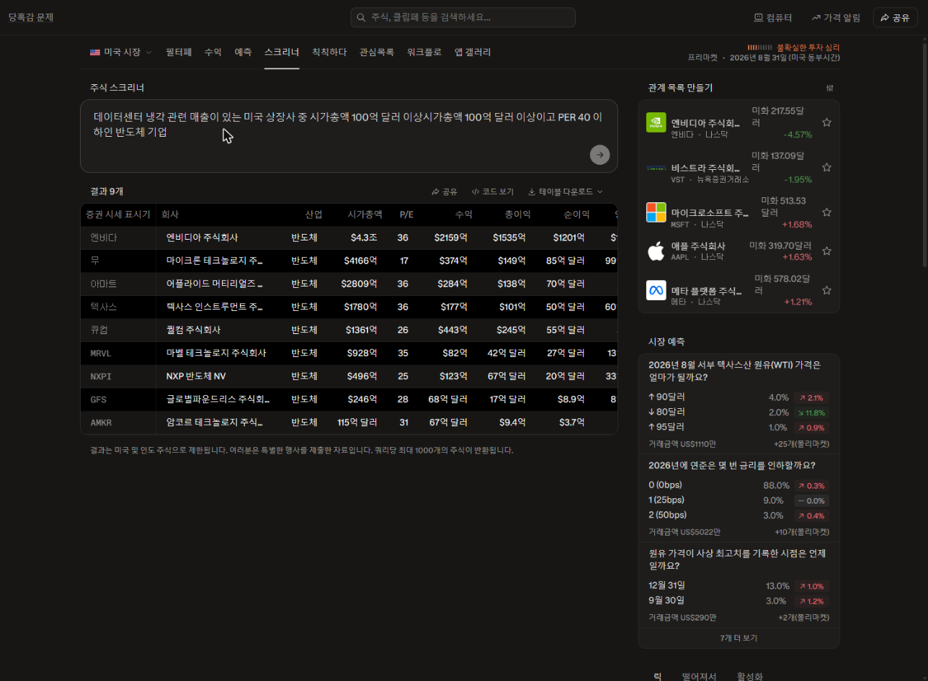This screenshot has height=681, width=928.
Task: Select the 릭 tab at the bottom right
Action: tap(657, 676)
